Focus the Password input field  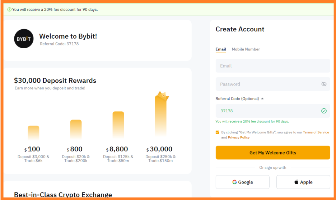(273, 84)
